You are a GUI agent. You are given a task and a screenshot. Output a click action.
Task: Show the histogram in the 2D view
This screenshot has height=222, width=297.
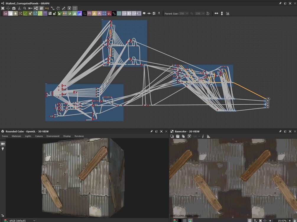coord(208,136)
